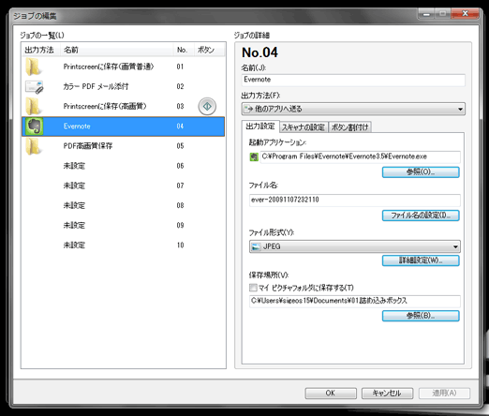Click the 名前 input field containing Evernote
The height and width of the screenshot is (416, 489).
353,80
